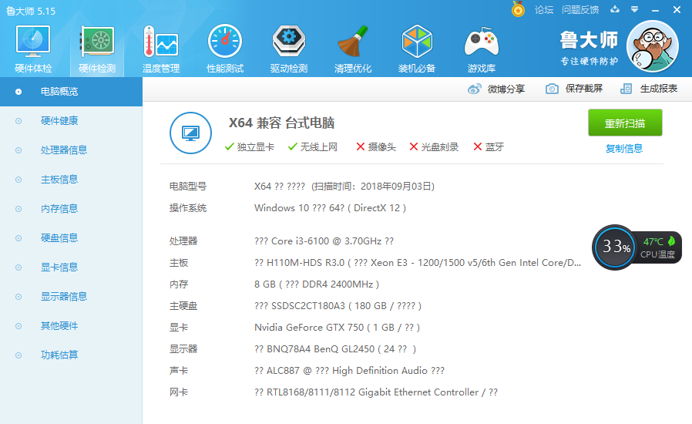The width and height of the screenshot is (692, 424).
Task: Open 驱动检测 driver detection
Action: point(289,49)
